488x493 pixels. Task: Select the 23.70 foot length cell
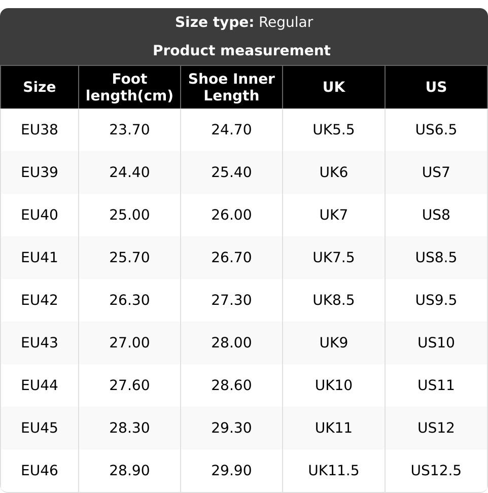point(129,130)
